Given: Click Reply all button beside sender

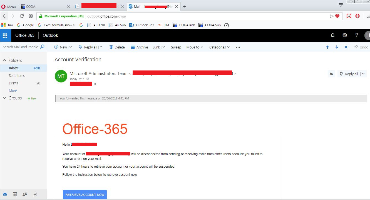Looking at the screenshot, I should (x=349, y=74).
